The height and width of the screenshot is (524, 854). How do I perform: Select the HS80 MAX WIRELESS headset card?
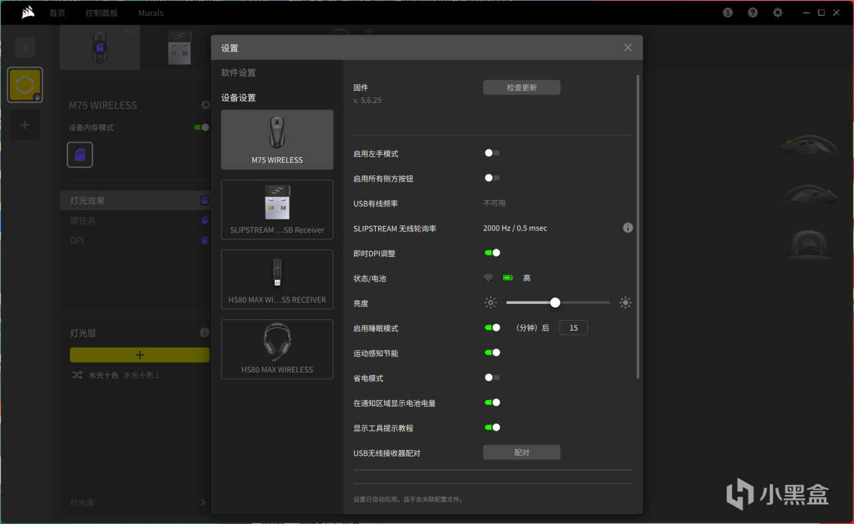coord(277,349)
